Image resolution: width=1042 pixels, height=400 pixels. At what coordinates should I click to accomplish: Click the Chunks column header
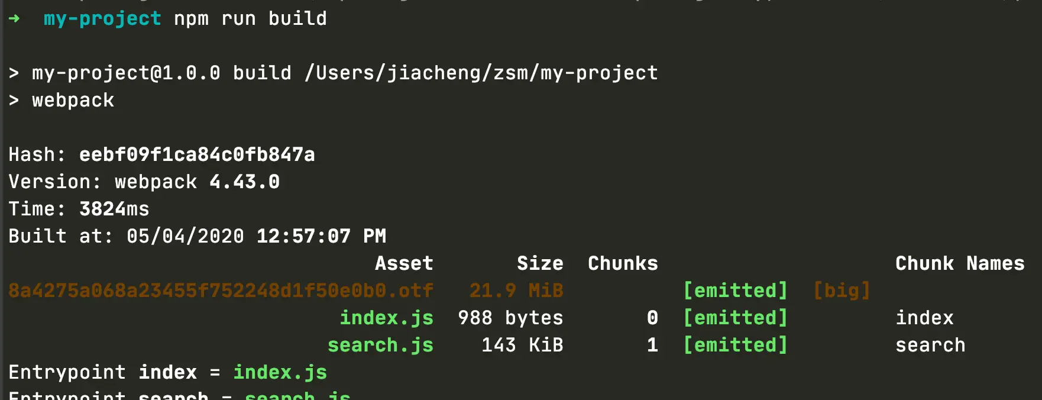point(623,263)
